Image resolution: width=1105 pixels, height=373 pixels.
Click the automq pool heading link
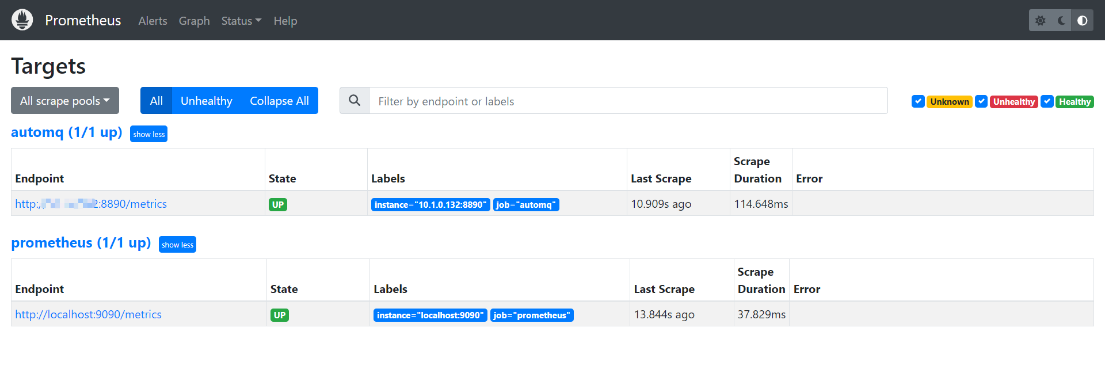pos(66,132)
